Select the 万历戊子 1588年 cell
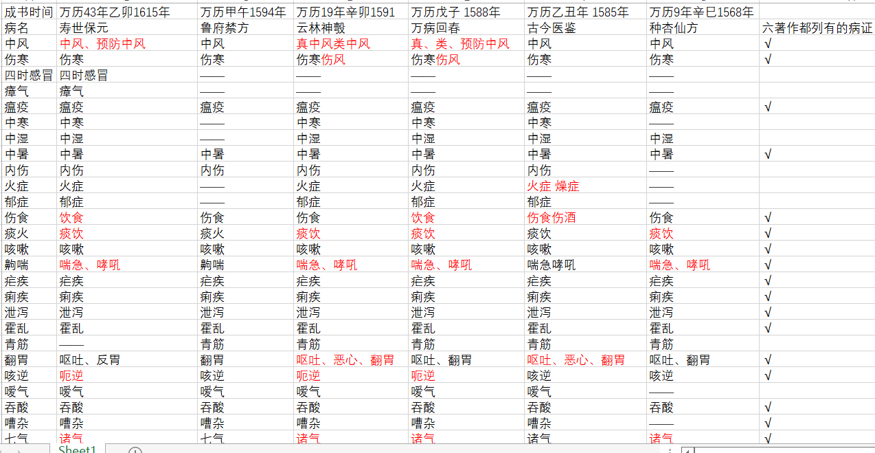The image size is (875, 453). point(467,12)
